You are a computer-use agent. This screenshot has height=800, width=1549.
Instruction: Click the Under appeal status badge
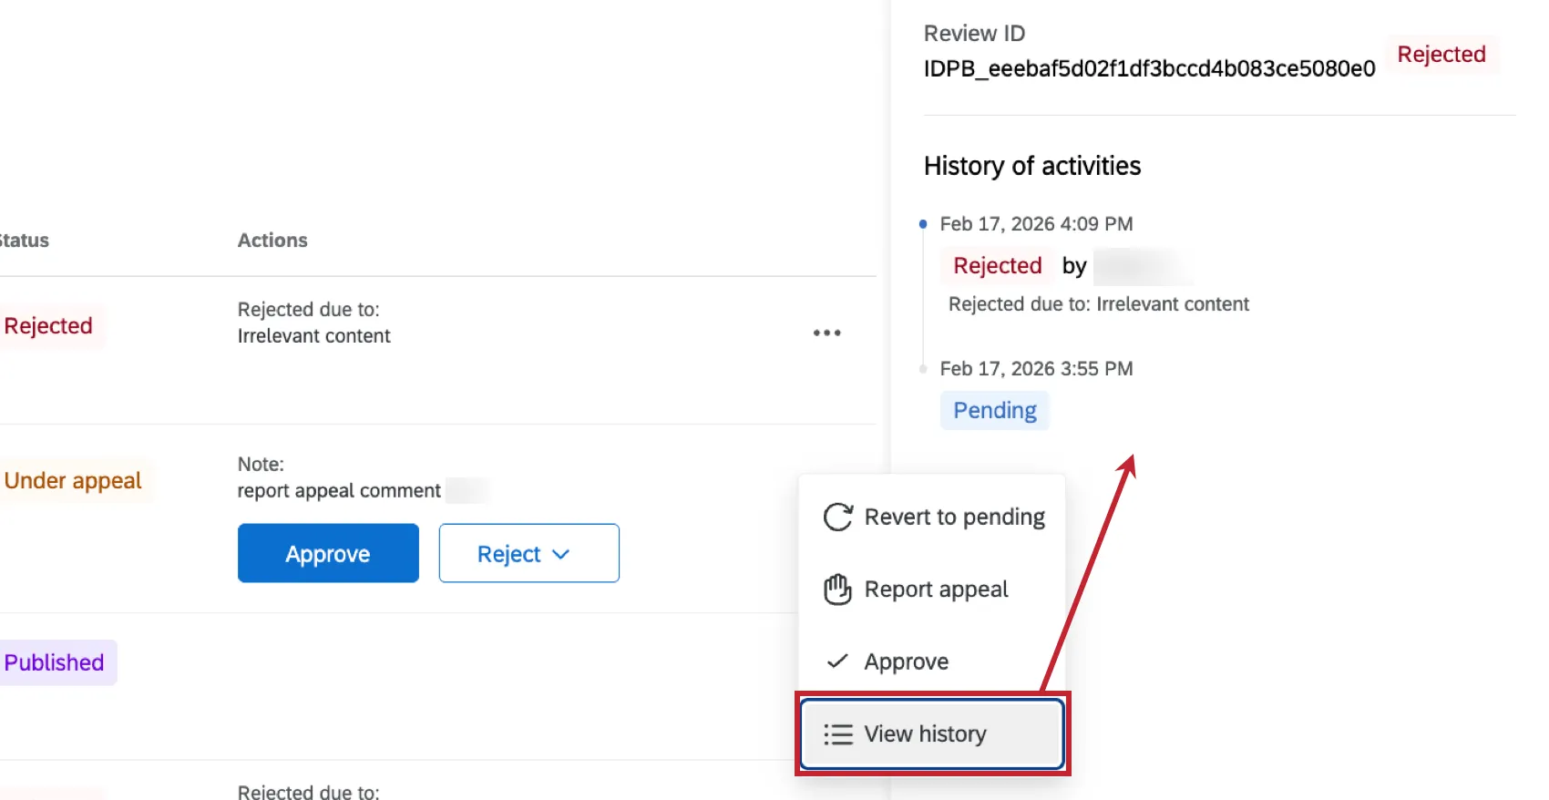click(x=73, y=481)
